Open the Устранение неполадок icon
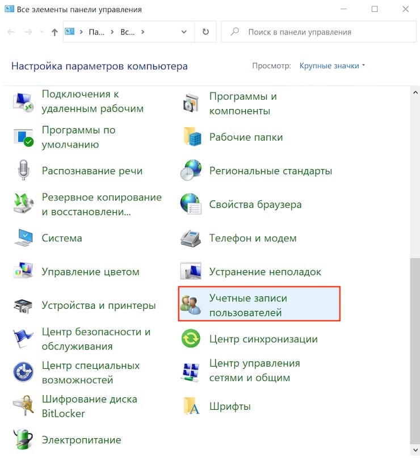 pos(191,271)
